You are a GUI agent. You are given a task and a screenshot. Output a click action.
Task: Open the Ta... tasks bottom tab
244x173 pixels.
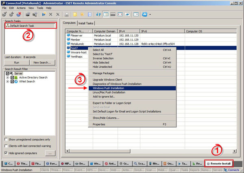click(x=183, y=164)
